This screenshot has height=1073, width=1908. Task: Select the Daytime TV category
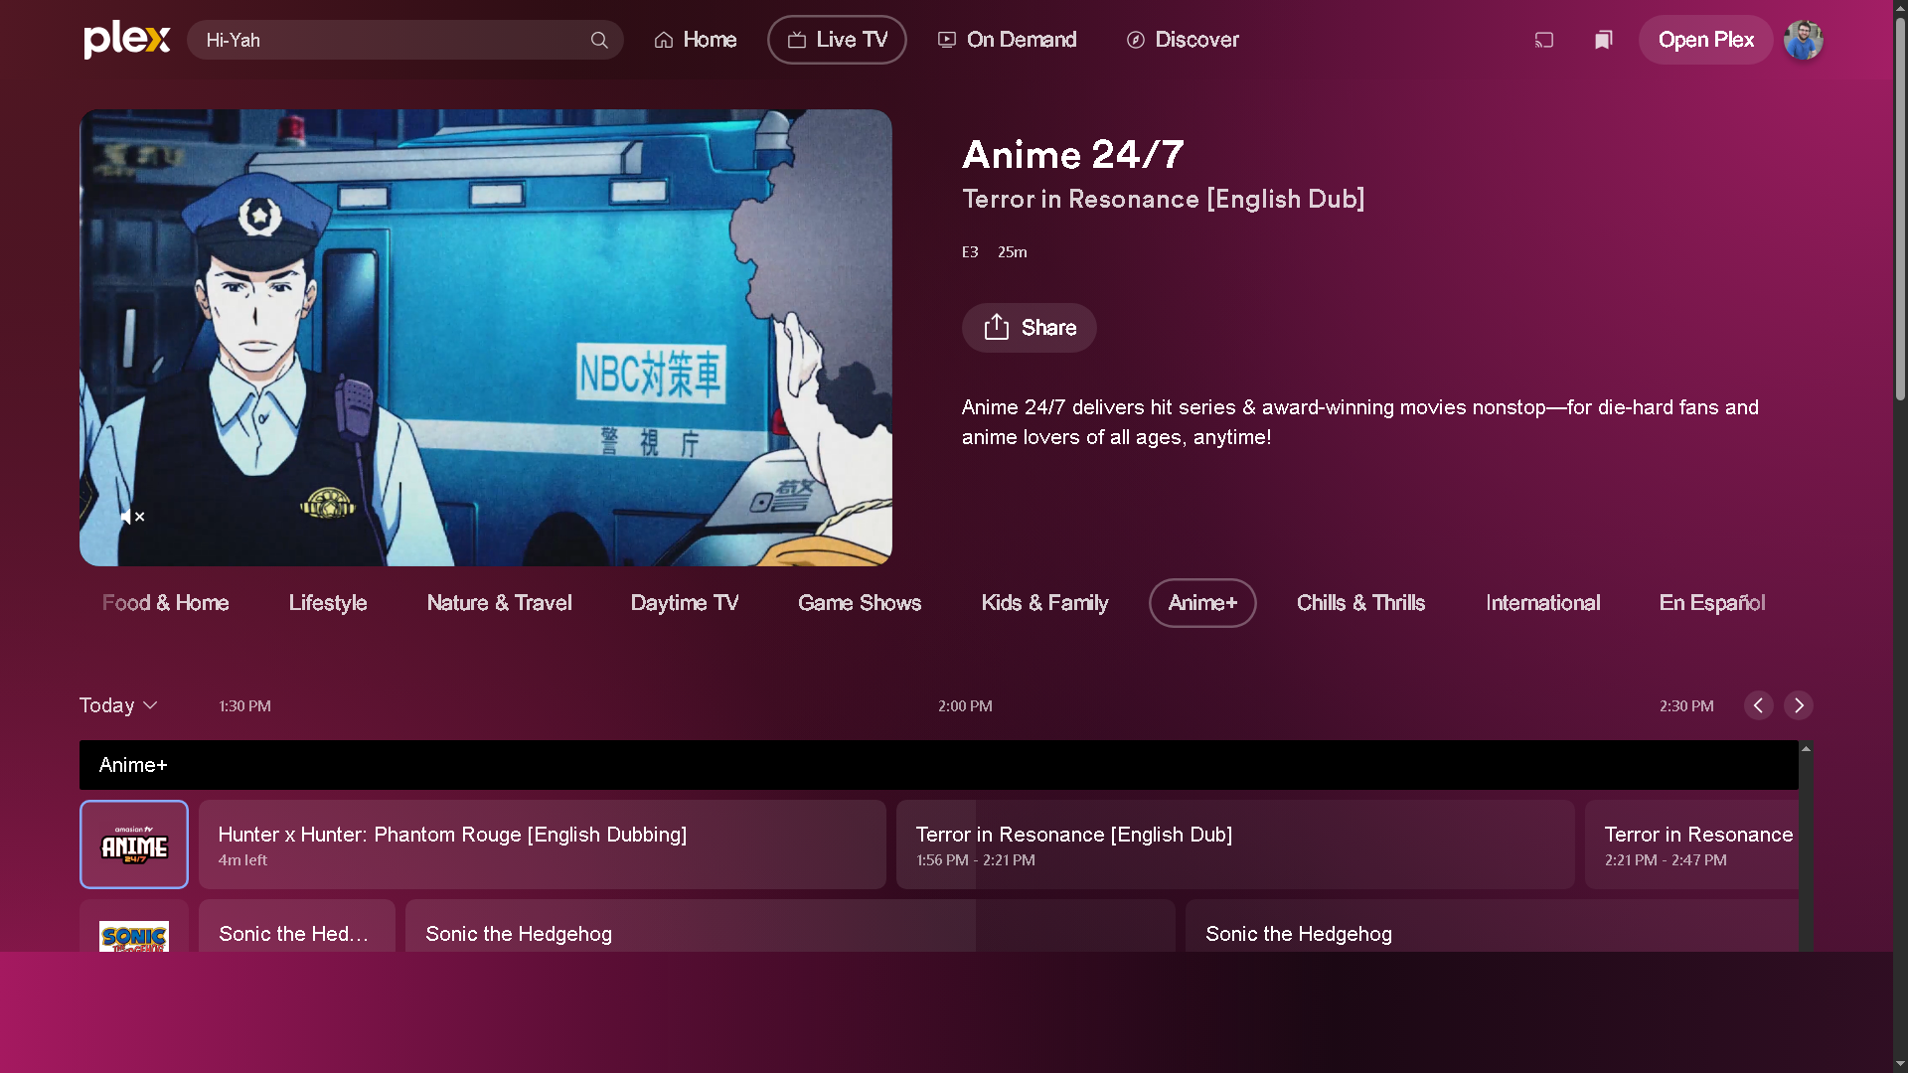[x=685, y=603]
